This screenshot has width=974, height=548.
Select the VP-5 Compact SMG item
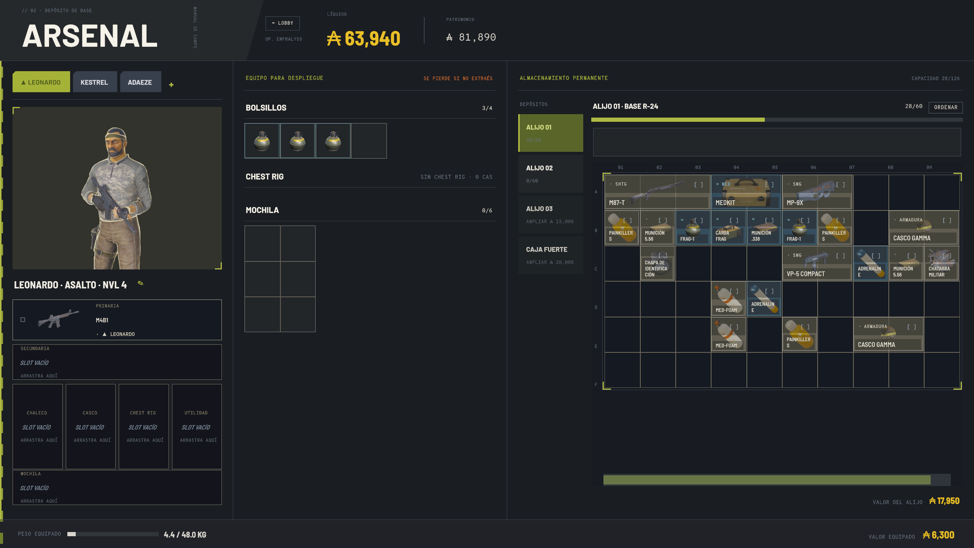(x=817, y=263)
